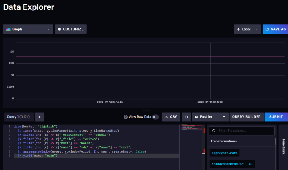This screenshot has height=170, width=288.
Task: Click the filter line for "diskio" measurement
Action: point(64,135)
